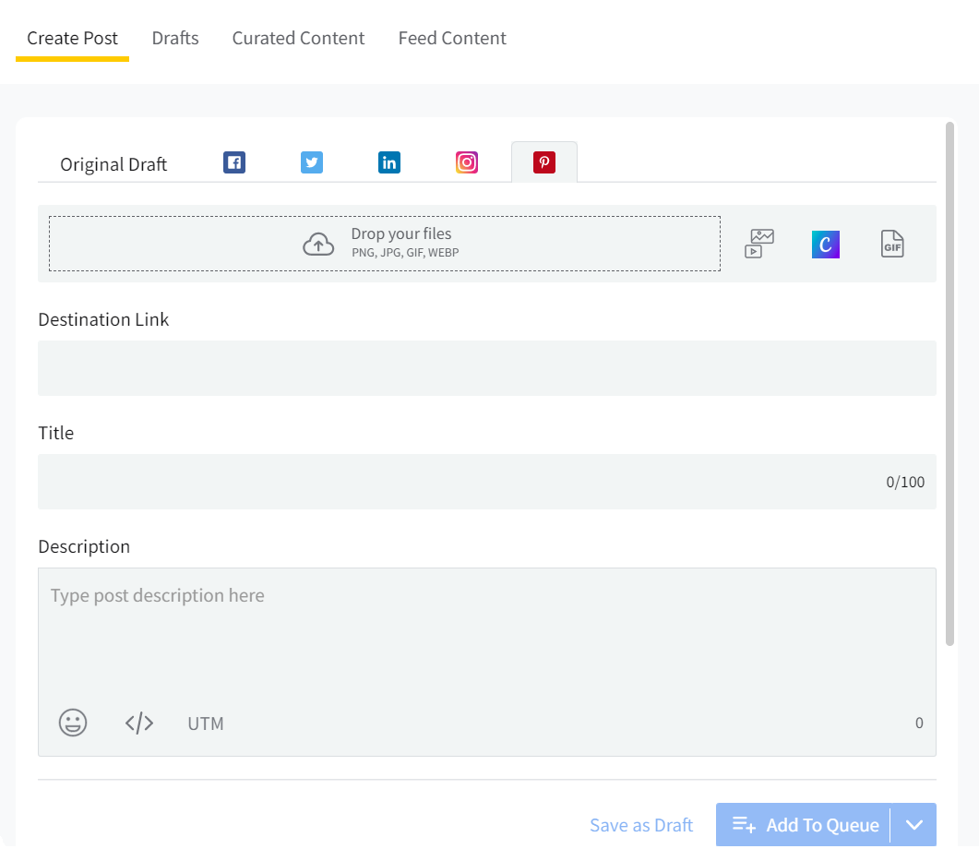Click the UTM option
Viewport: 979px width, 849px height.
(205, 723)
